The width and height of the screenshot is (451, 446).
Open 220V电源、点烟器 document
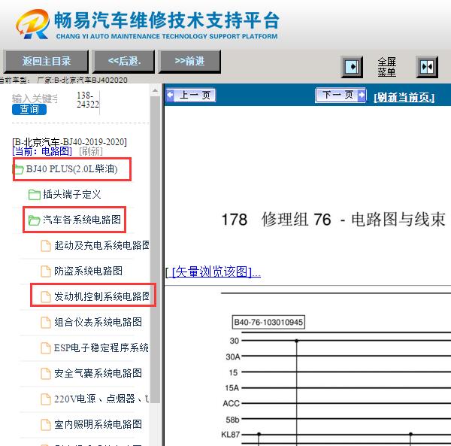[101, 399]
